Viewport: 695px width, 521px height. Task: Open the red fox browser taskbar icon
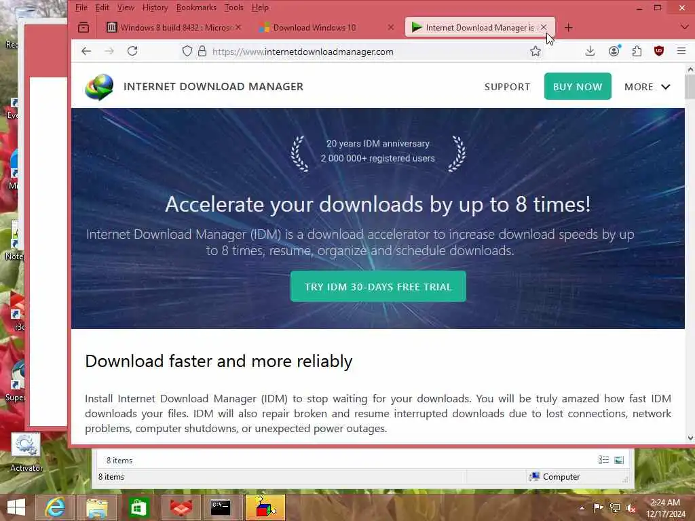[181, 507]
